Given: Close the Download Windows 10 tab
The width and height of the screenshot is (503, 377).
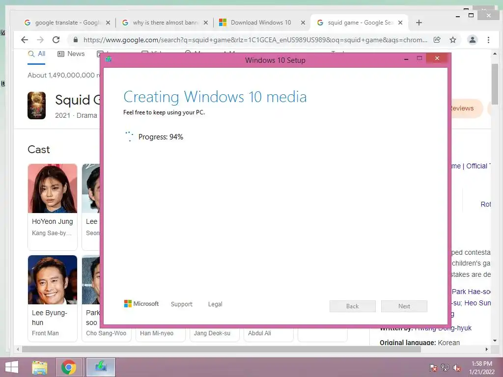Looking at the screenshot, I should click(303, 23).
